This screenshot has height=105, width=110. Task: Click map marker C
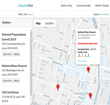(90, 96)
